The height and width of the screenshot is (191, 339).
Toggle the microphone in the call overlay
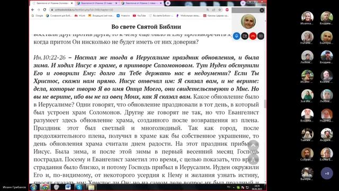[237, 36]
